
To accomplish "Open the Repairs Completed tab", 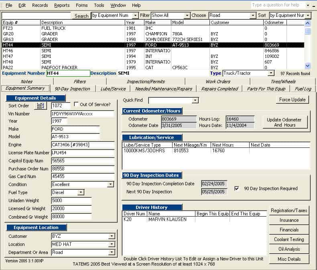I will point(219,89).
